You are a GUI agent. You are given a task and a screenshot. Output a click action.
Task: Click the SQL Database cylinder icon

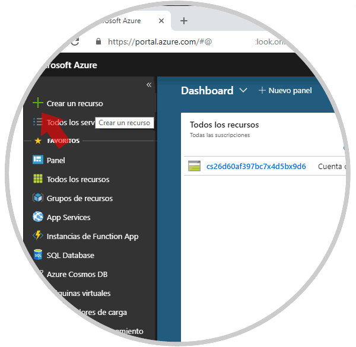pyautogui.click(x=38, y=254)
